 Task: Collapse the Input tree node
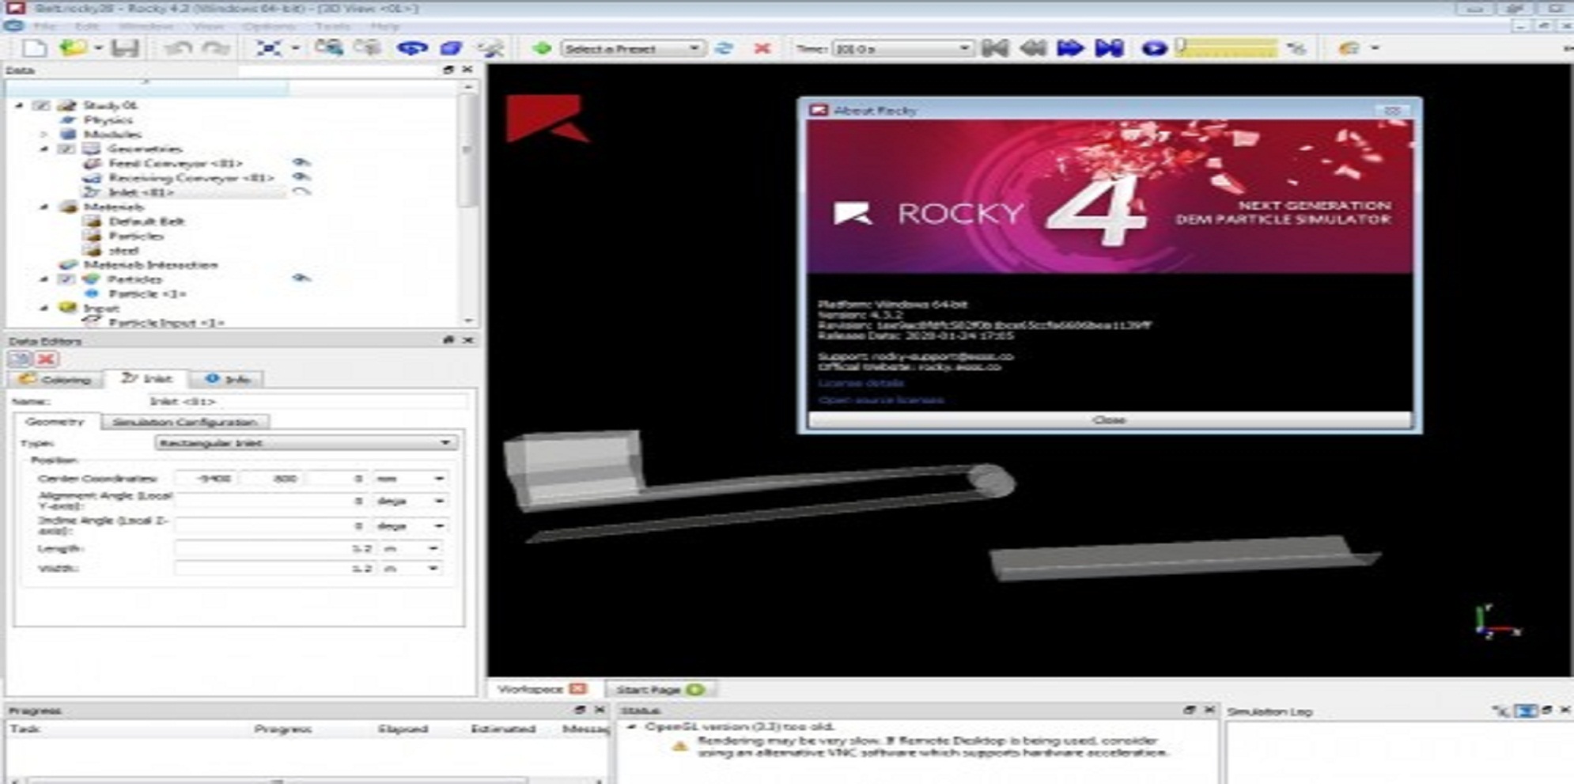click(x=44, y=309)
